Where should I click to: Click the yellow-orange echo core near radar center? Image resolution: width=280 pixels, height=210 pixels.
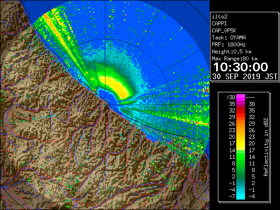click(x=116, y=87)
